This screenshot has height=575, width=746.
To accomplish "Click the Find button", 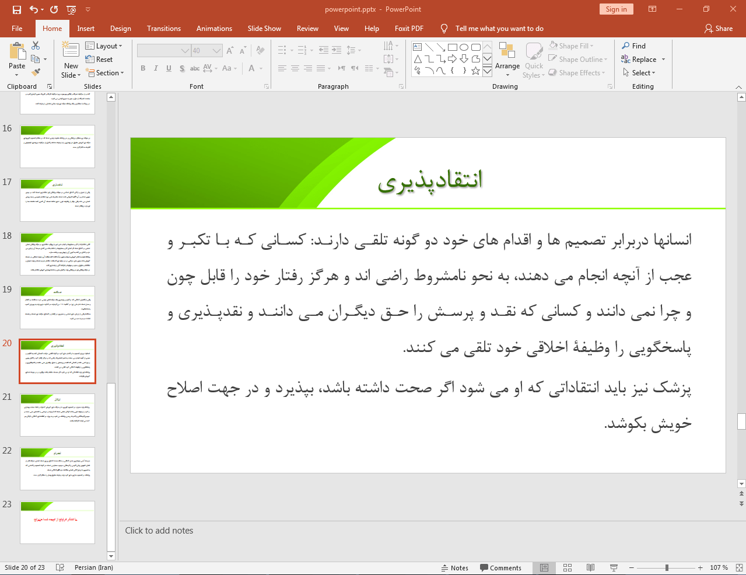I will coord(634,46).
